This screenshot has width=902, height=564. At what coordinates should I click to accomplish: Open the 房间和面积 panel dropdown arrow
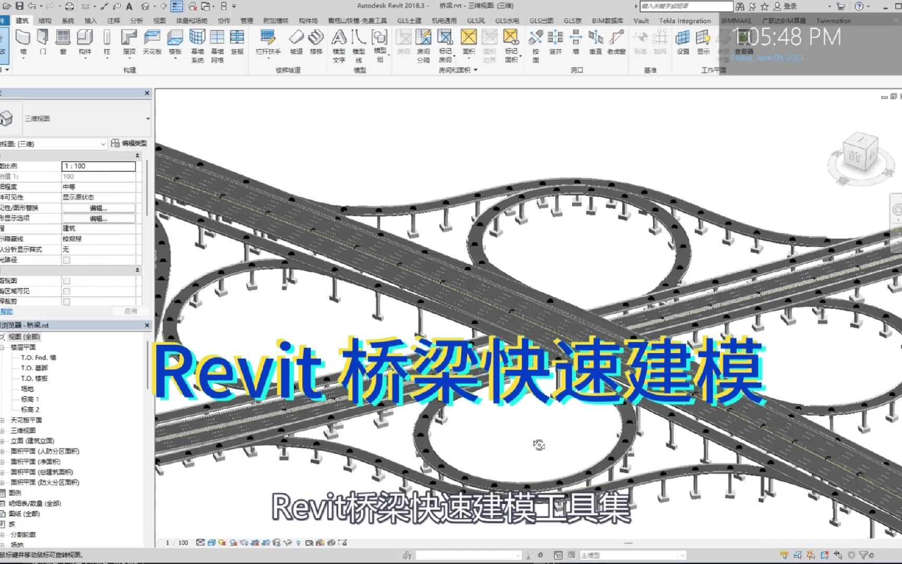[x=476, y=70]
